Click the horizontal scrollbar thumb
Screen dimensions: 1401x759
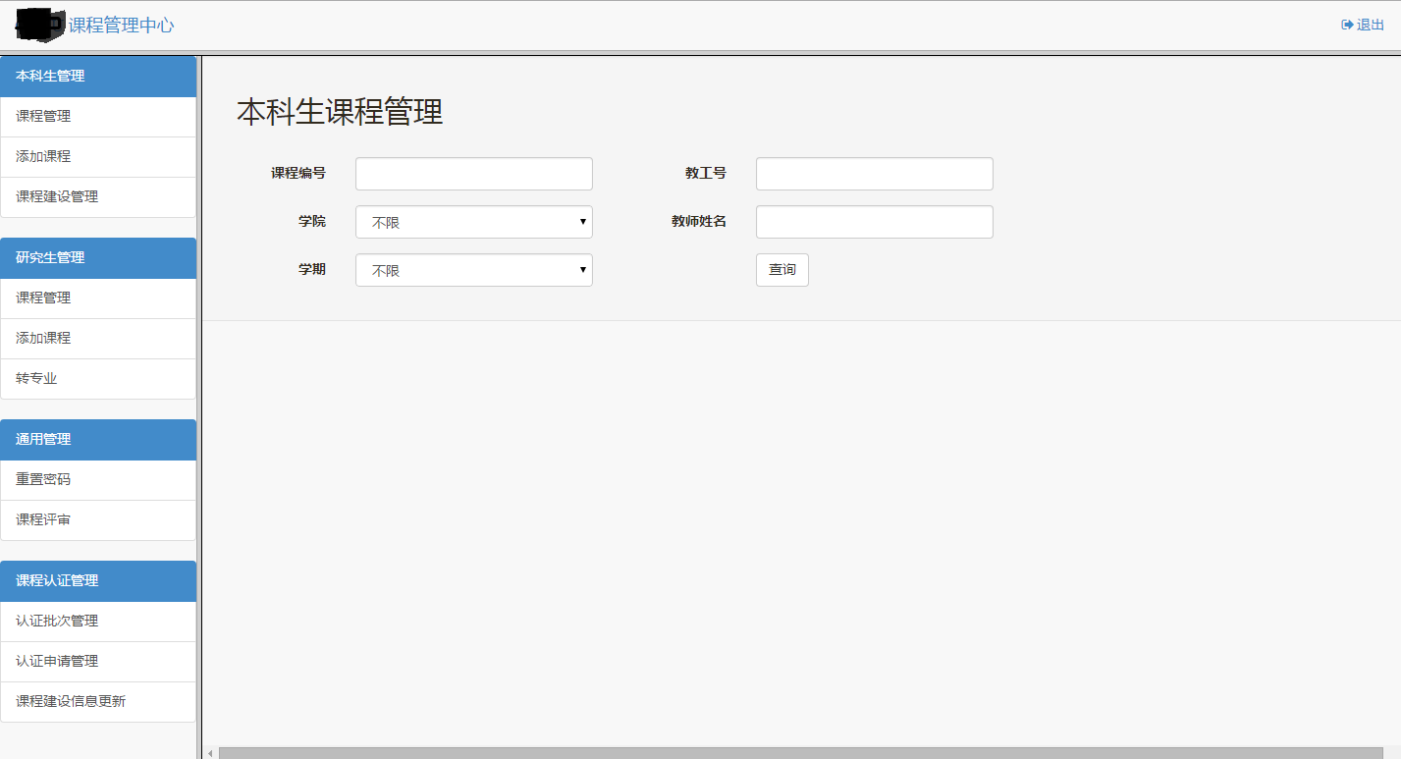pos(800,753)
